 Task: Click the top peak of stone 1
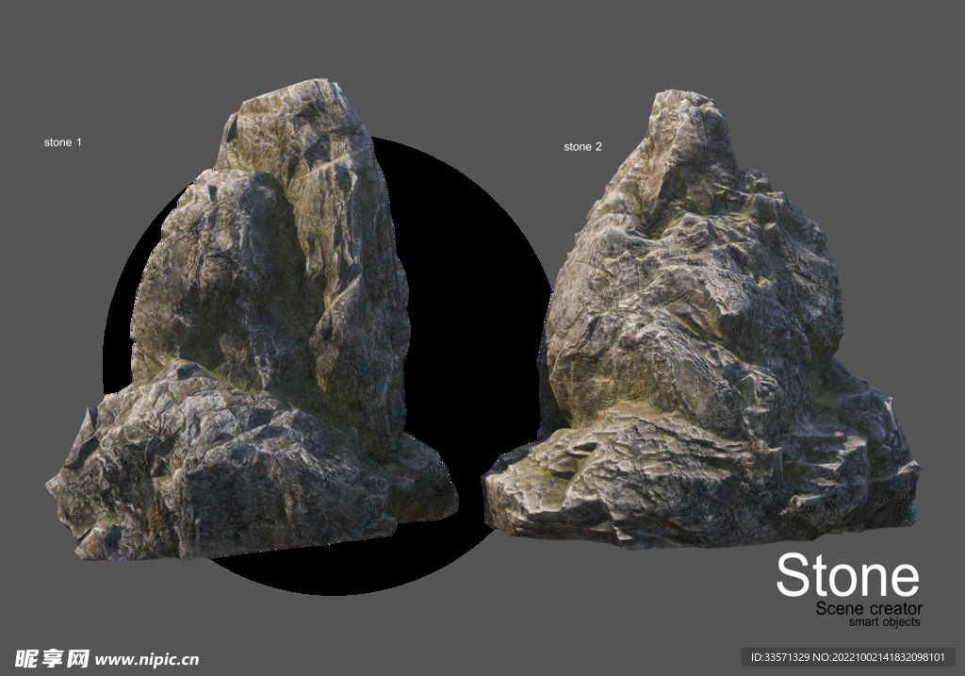300,94
